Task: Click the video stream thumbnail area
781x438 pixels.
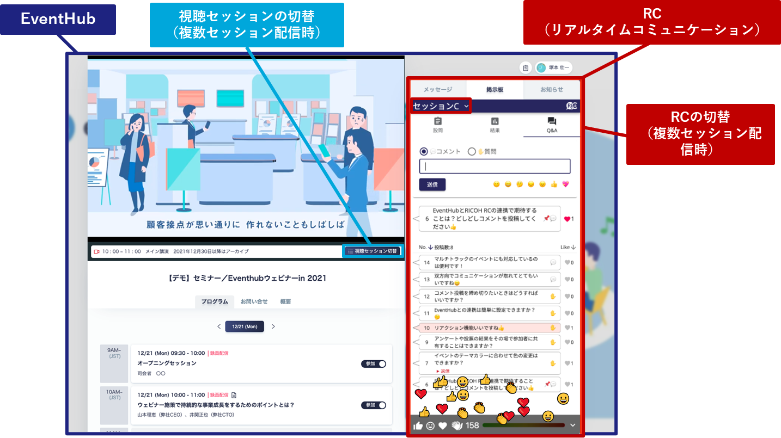Action: coord(246,147)
